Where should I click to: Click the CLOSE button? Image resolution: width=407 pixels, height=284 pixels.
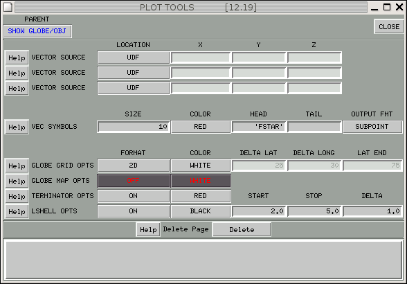coord(388,26)
